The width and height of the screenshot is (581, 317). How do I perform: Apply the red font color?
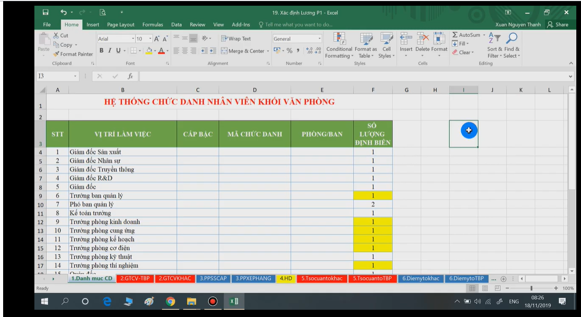click(161, 50)
